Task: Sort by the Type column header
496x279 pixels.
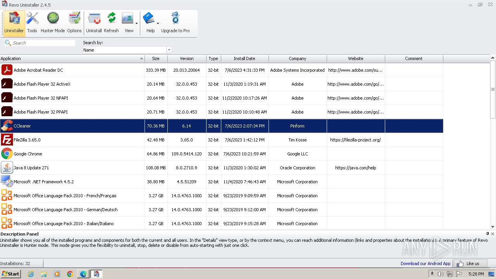Action: pos(214,59)
